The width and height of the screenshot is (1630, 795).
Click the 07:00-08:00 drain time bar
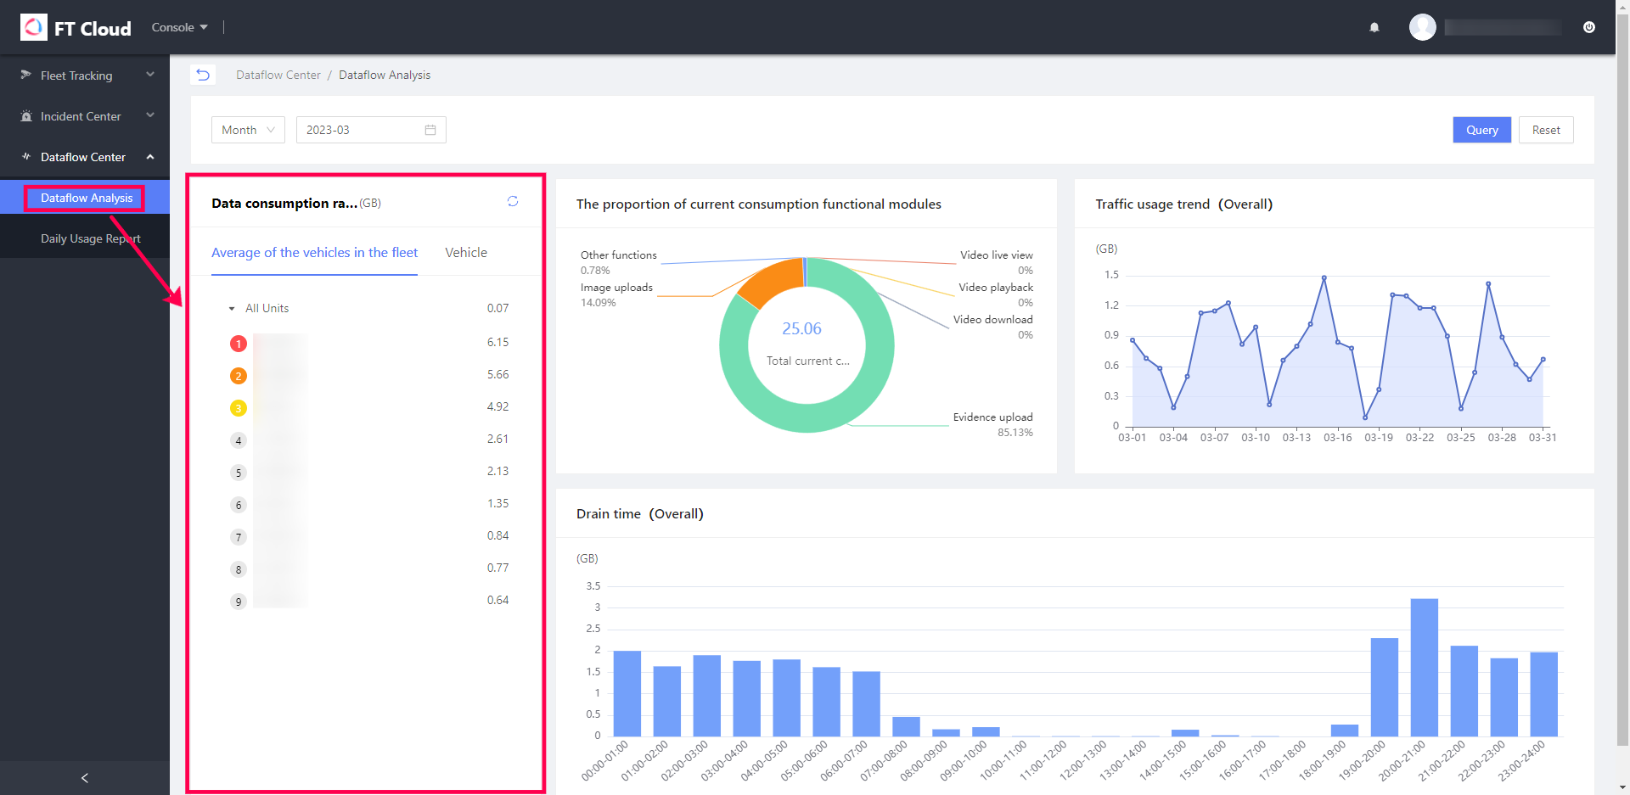(907, 726)
